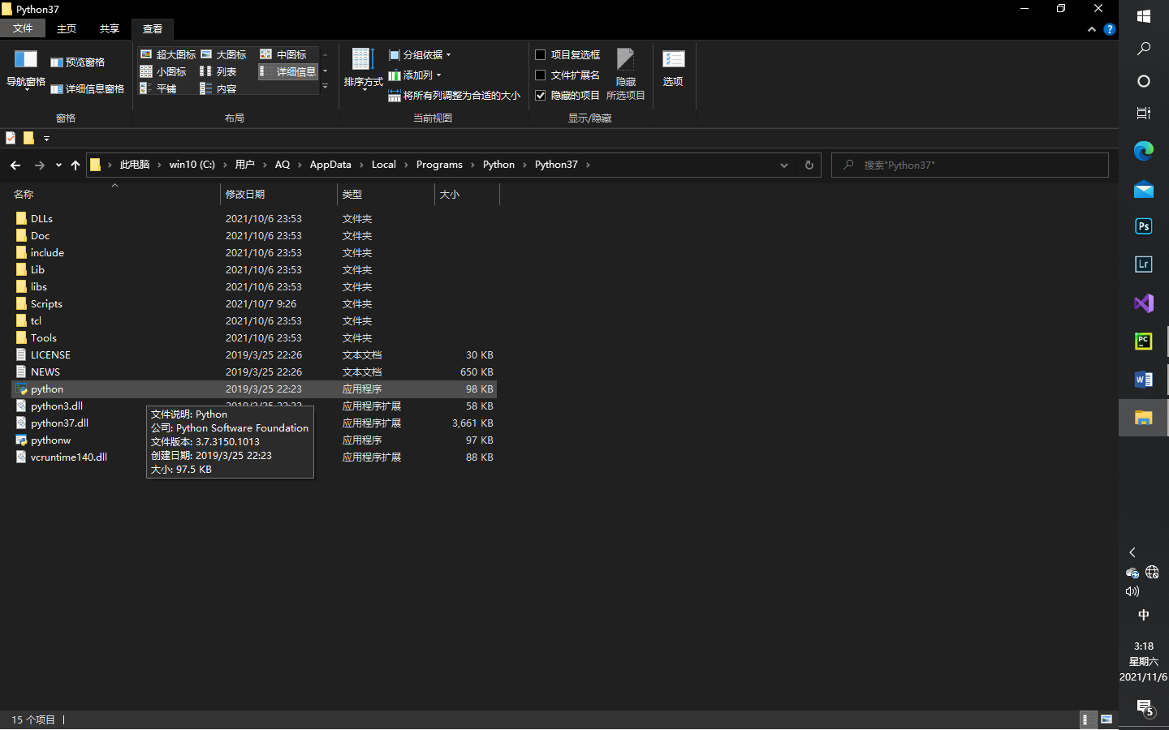Open PyCharm from the taskbar

click(1144, 341)
